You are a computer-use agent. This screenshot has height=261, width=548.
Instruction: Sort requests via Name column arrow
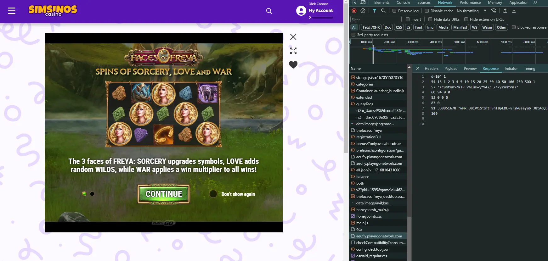point(409,67)
